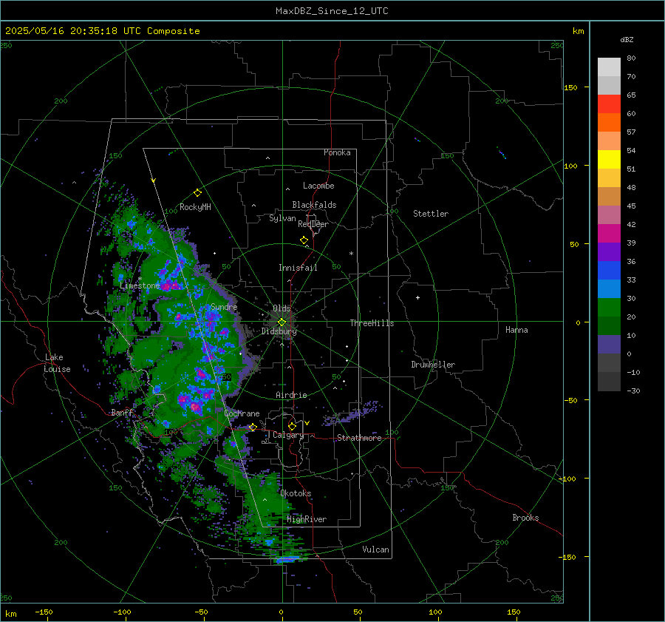Click the km unit label at bottom-left
The height and width of the screenshot is (622, 665).
click(x=11, y=614)
